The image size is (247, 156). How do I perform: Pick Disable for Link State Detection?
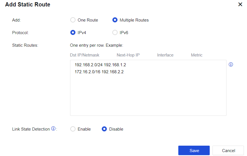tap(104, 129)
